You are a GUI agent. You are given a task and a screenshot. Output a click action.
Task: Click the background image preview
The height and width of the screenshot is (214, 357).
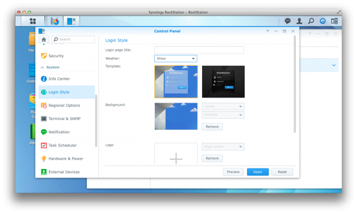pos(176,116)
